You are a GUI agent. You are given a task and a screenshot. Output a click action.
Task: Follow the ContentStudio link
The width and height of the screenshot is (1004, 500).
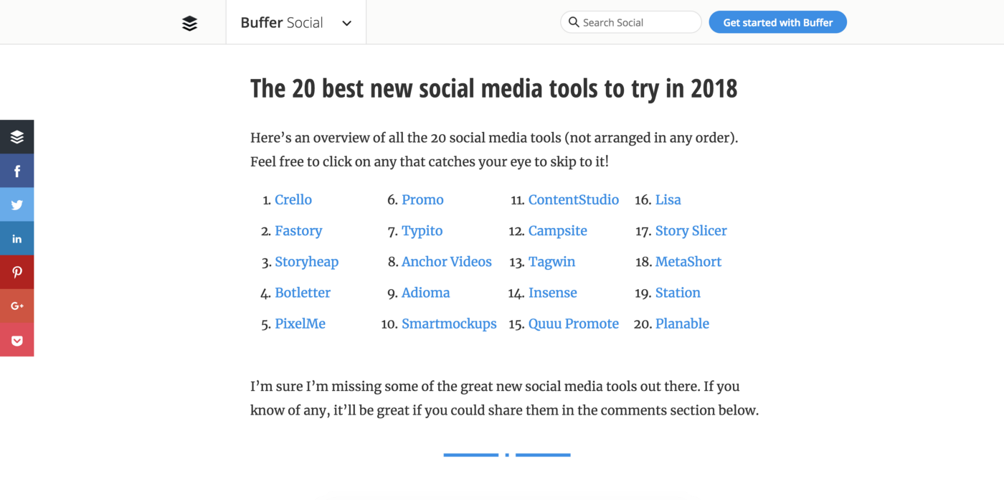(574, 199)
